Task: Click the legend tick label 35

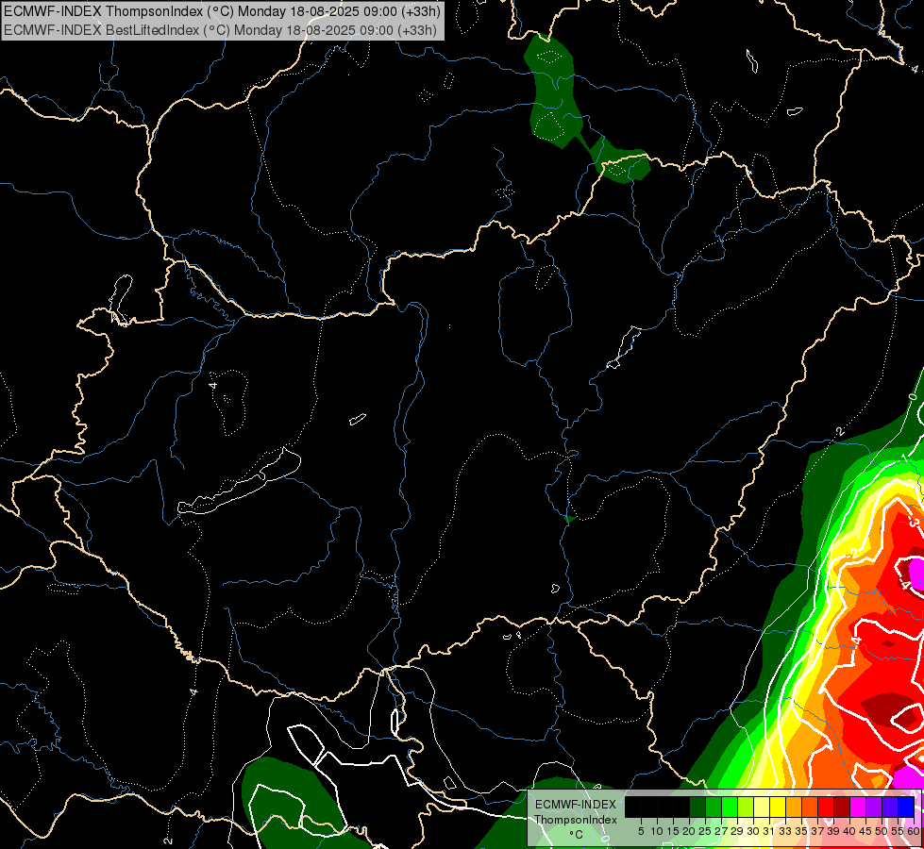Action: (801, 831)
